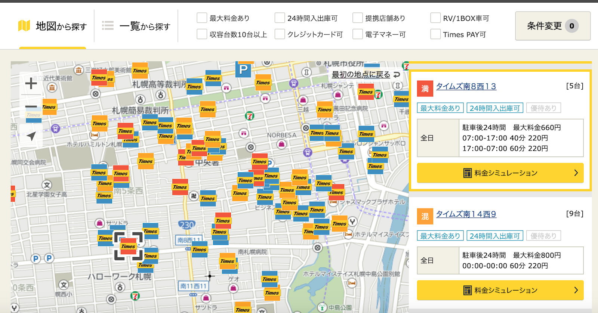Screen dimensions: 598x313
Task: Click the Times marker below 南札幌病院 label
Action: (x=228, y=261)
